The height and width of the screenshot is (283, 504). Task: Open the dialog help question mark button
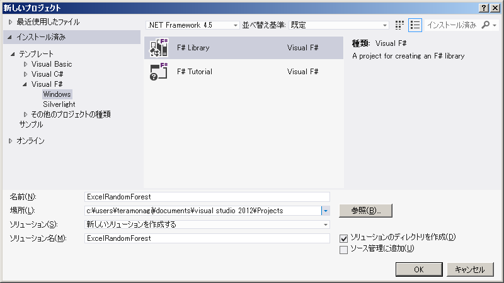tap(484, 8)
